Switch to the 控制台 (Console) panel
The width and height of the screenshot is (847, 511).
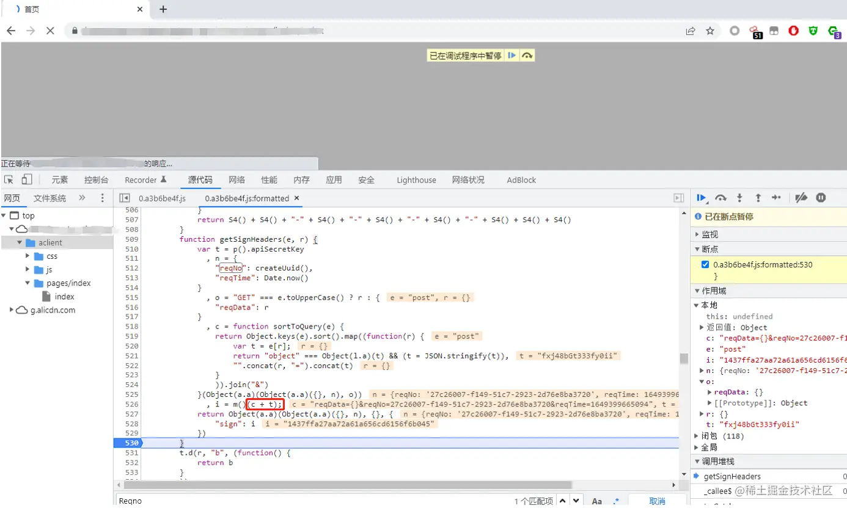[x=97, y=179]
